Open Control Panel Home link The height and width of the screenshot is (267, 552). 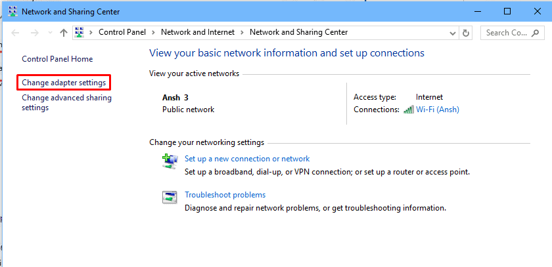pos(57,59)
